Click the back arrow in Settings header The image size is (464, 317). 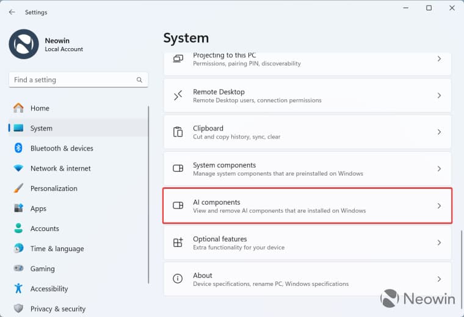click(x=12, y=12)
